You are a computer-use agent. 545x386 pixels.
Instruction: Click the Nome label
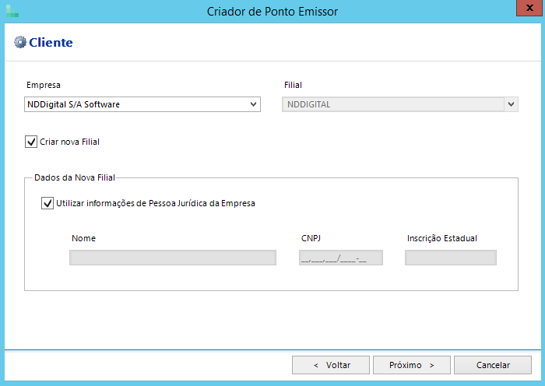click(x=83, y=238)
